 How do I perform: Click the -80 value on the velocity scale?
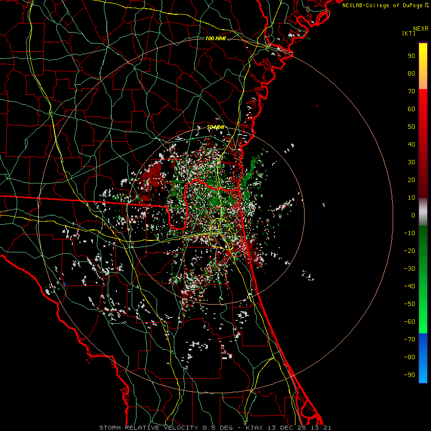[x=409, y=357]
